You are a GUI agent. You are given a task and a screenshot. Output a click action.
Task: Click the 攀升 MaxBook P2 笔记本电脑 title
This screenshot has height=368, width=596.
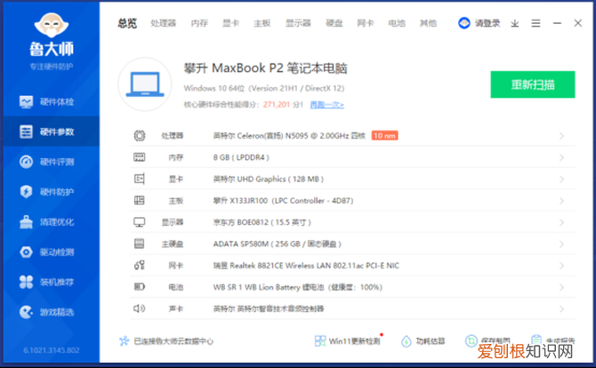click(x=265, y=68)
